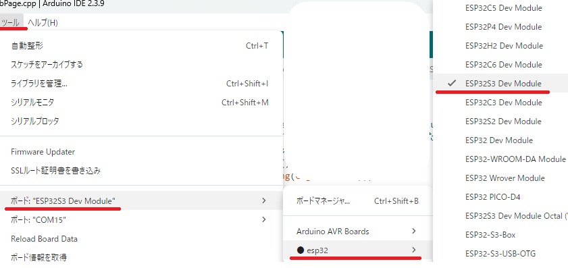Launch シリアルプロッタ
Viewport: 568px width, 268px height.
click(141, 121)
